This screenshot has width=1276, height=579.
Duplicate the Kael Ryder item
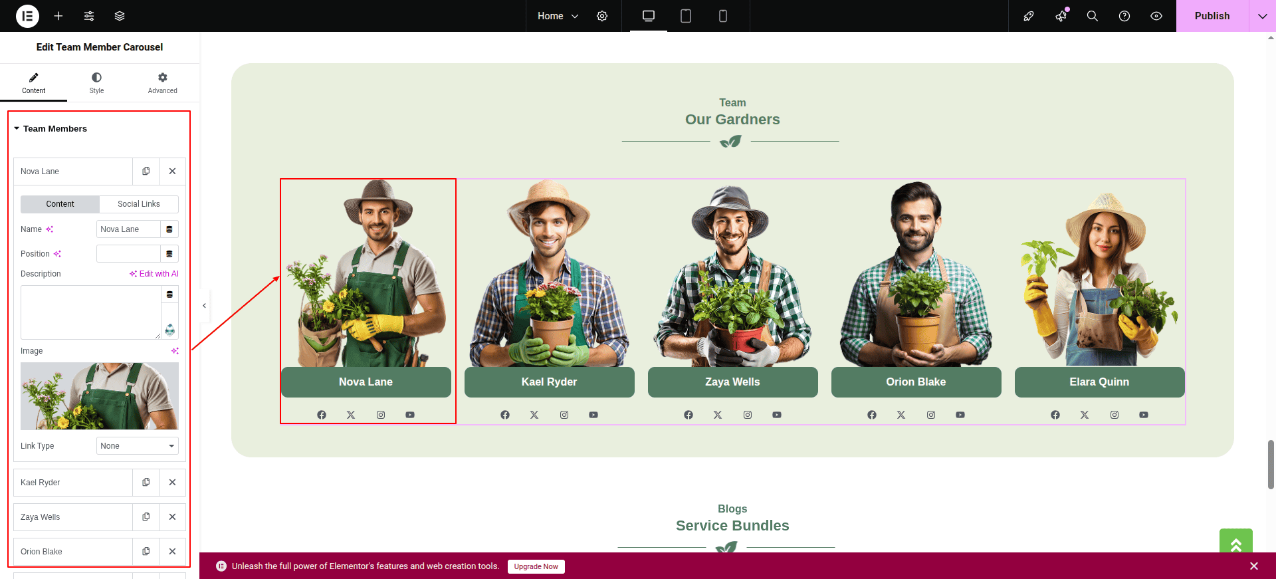point(146,483)
